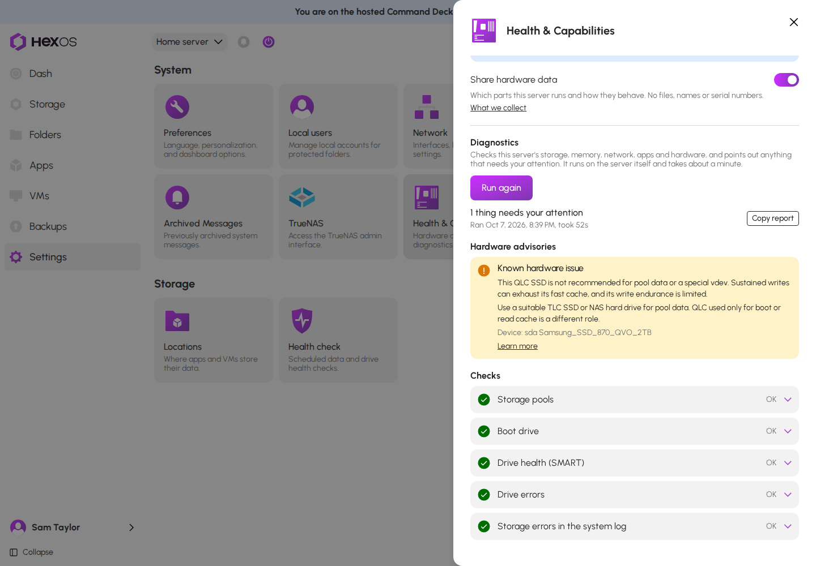Click the Copy report button
This screenshot has height=566, width=816.
(773, 218)
